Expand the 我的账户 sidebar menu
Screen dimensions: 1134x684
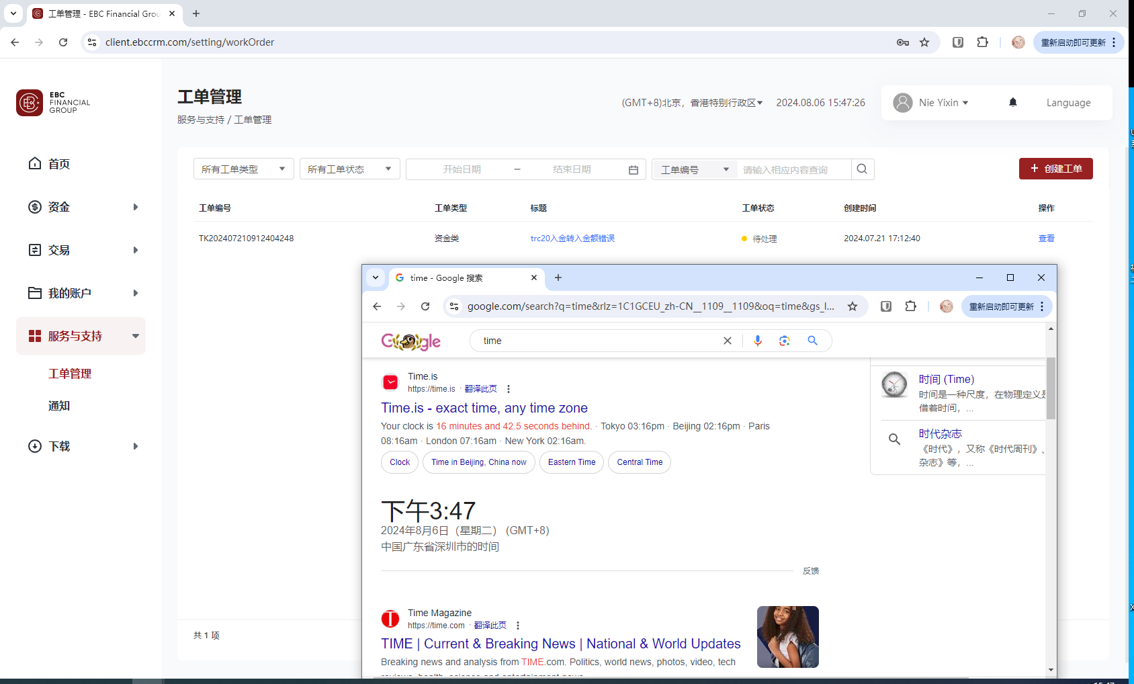coord(82,293)
